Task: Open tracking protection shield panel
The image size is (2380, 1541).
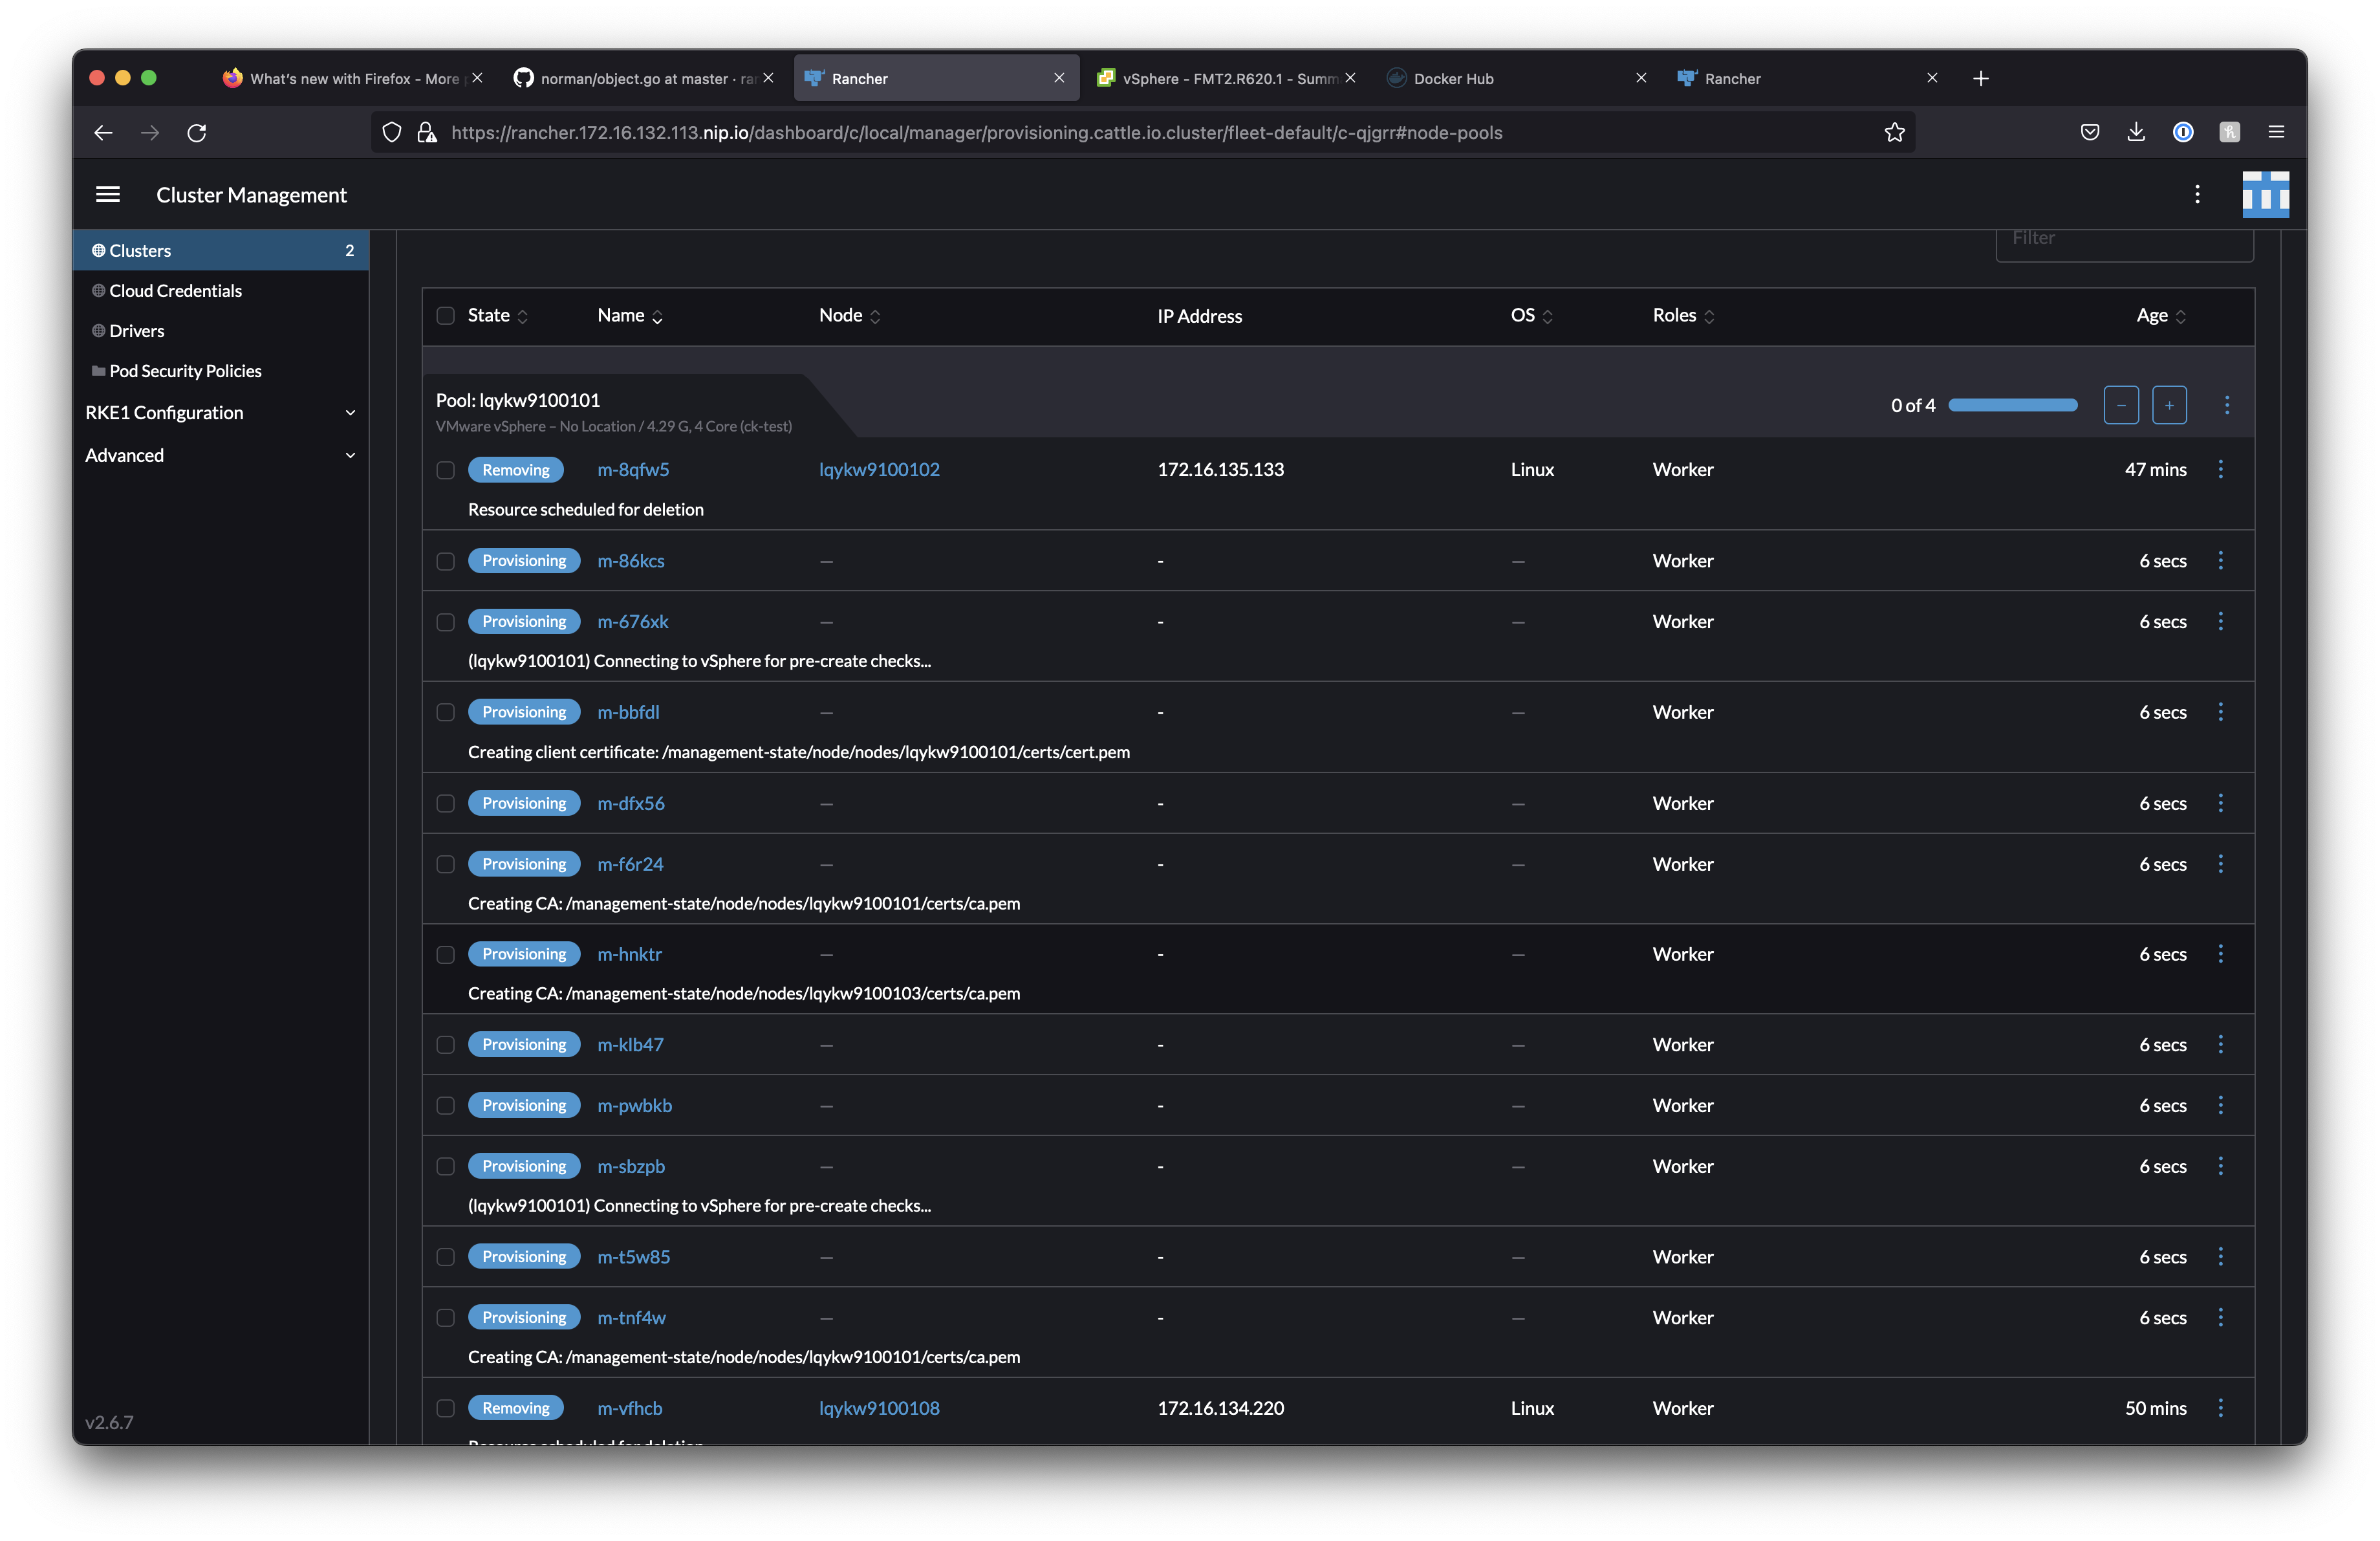Action: coord(392,133)
